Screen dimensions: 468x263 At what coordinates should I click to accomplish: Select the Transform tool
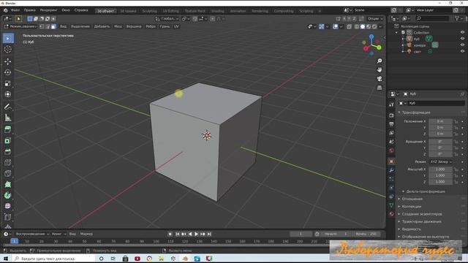coord(8,94)
